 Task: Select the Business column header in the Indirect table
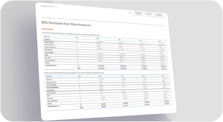pos(49,76)
